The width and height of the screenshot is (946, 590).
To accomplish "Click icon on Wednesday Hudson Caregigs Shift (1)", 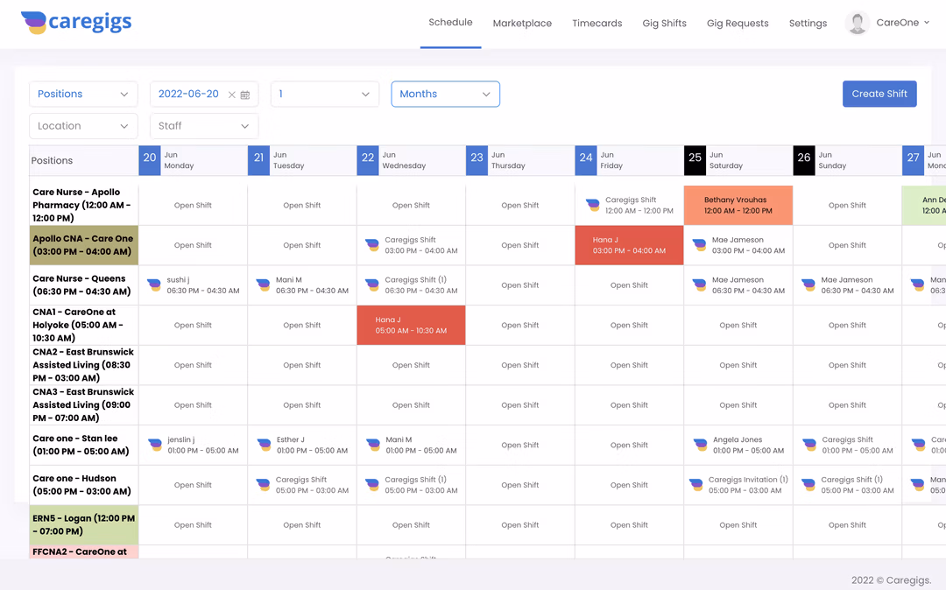I will pos(372,485).
